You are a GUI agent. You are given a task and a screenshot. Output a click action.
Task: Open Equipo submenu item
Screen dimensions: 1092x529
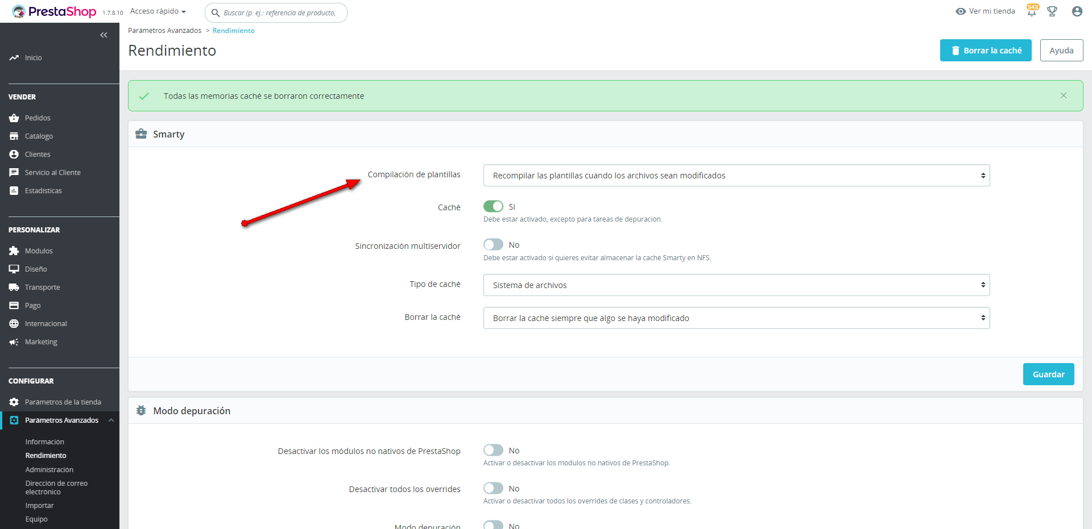point(36,519)
